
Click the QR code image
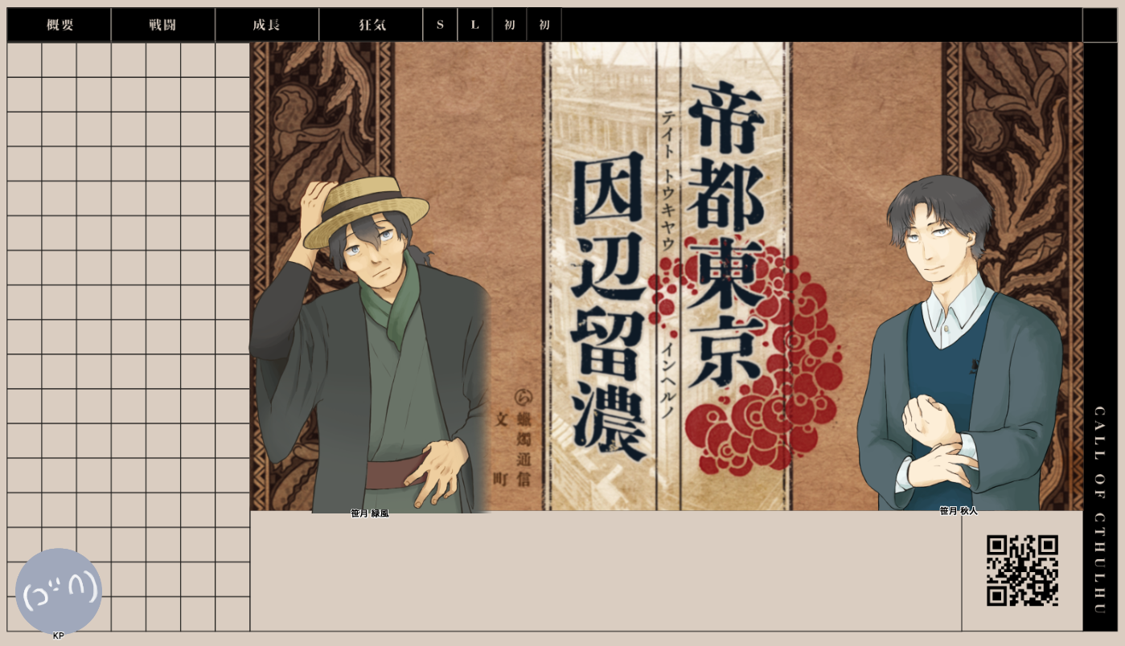pos(1022,570)
